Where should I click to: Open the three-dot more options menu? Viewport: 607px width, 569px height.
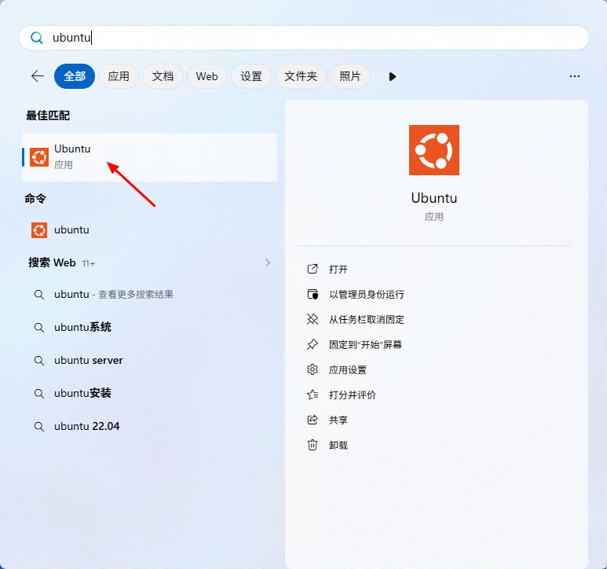point(575,76)
